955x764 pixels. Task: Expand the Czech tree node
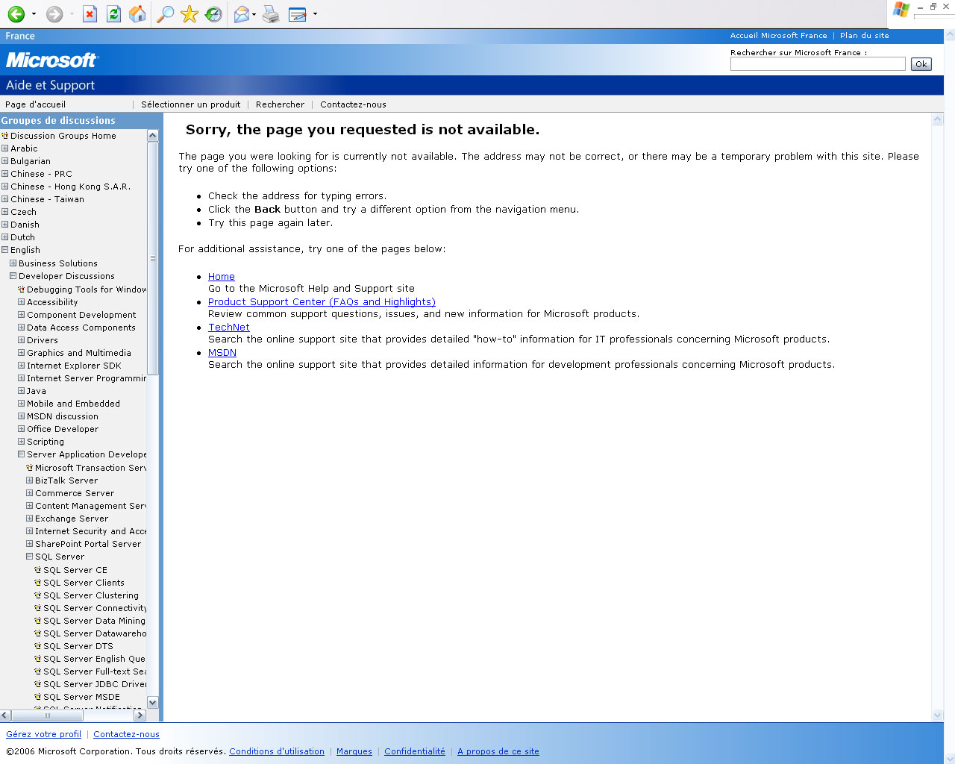[x=4, y=212]
